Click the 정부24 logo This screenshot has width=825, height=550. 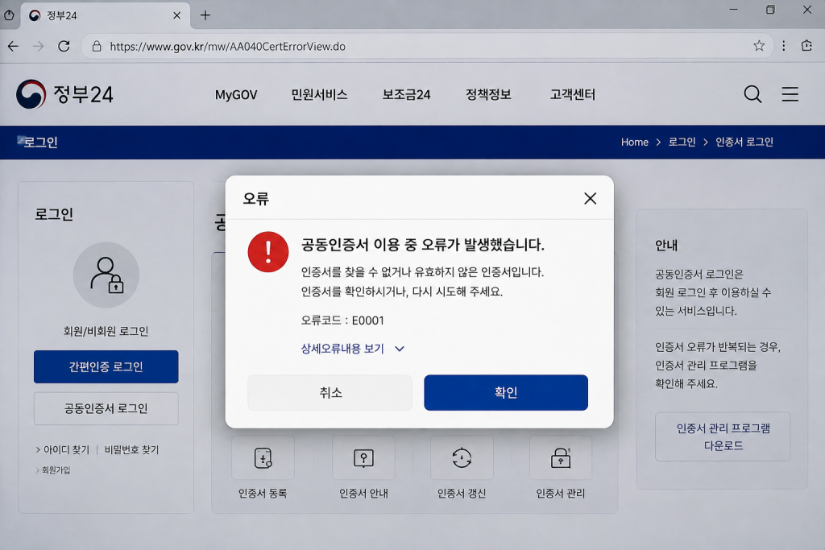[x=64, y=94]
